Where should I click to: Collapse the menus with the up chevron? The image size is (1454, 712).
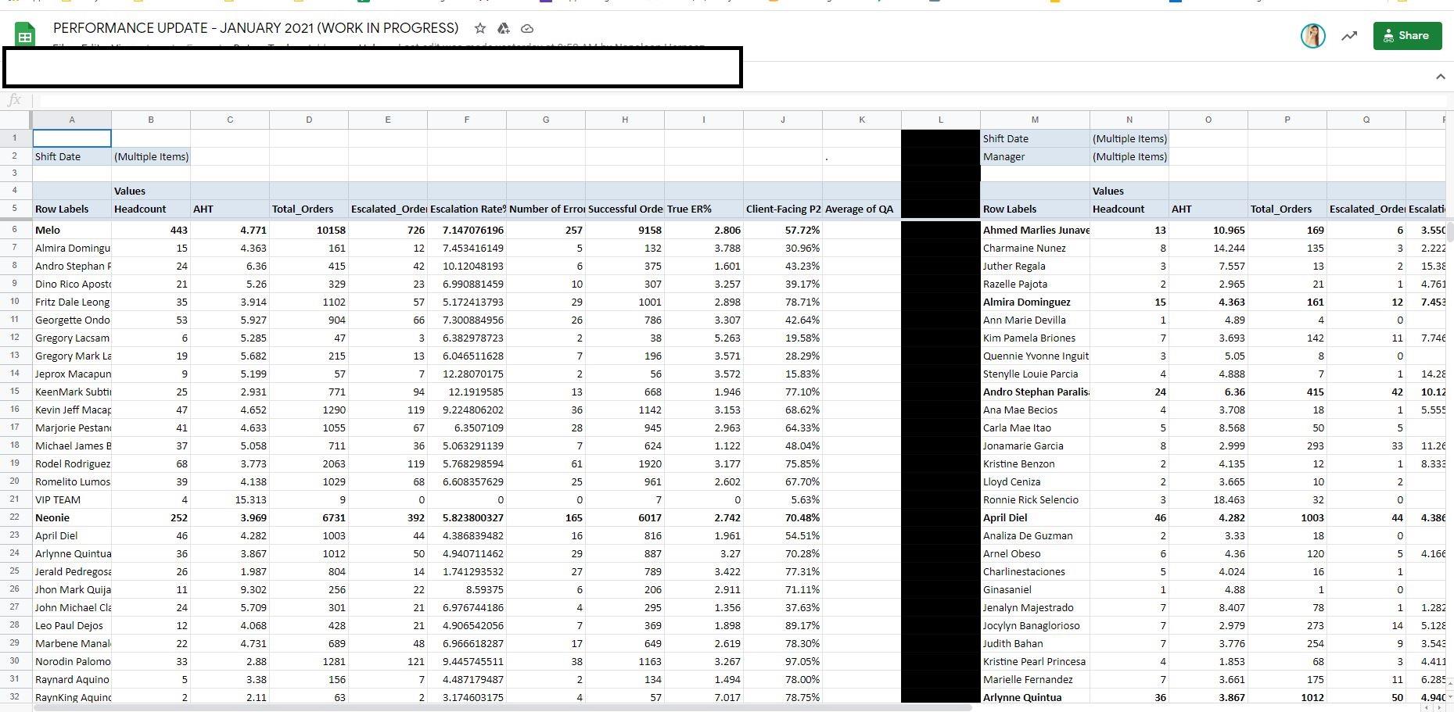coord(1440,77)
